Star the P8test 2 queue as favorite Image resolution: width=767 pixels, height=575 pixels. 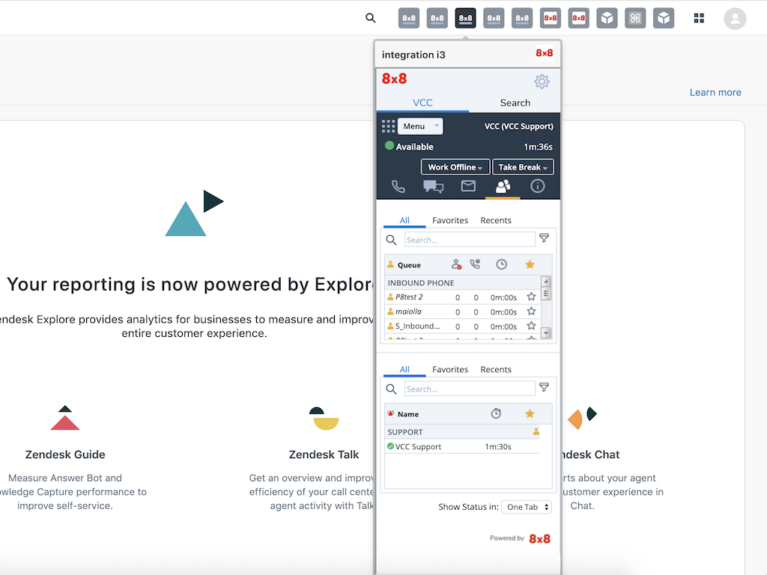531,297
